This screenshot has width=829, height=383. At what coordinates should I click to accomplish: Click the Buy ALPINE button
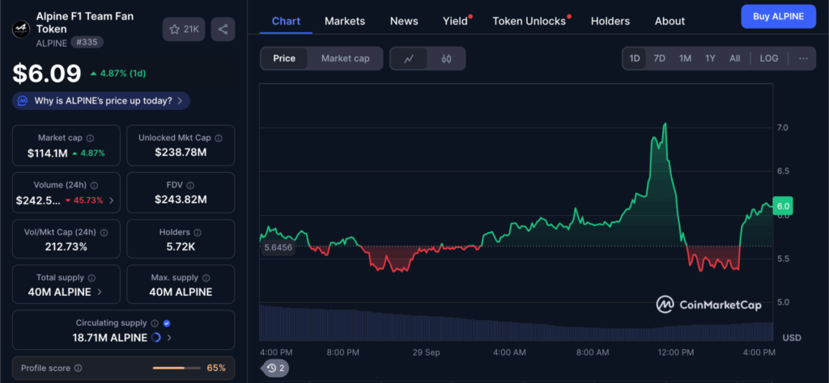tap(778, 16)
